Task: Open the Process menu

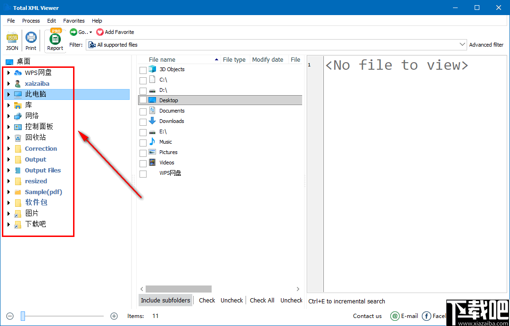Action: click(x=31, y=21)
